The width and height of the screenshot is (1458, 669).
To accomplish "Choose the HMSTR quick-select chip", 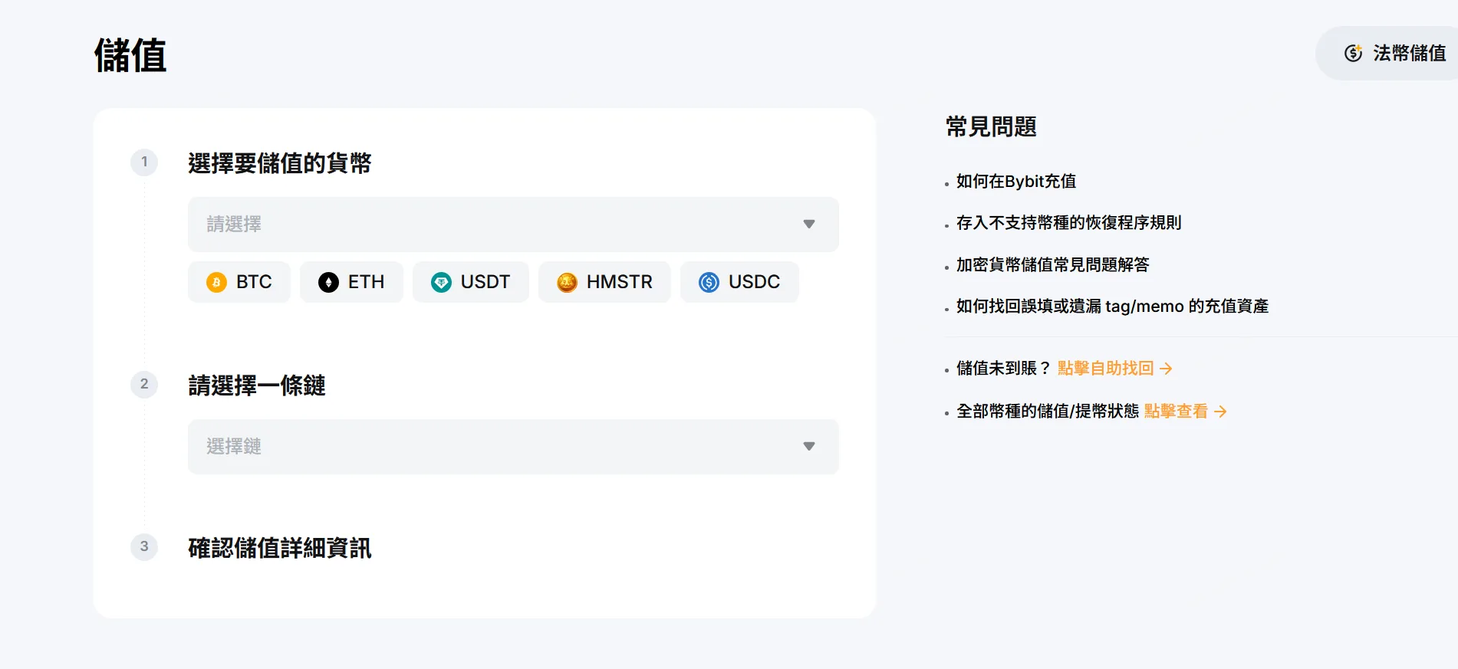I will tap(604, 282).
